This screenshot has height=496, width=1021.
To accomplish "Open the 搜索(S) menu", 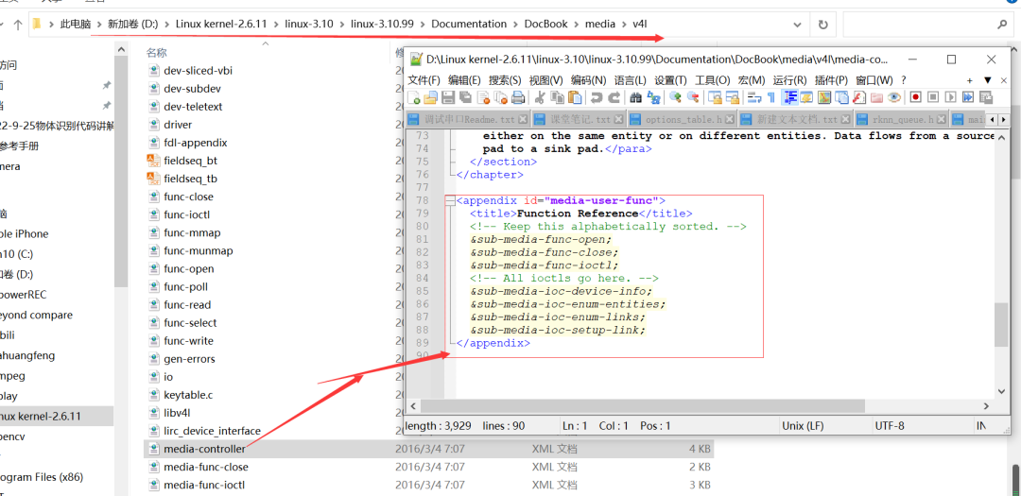I will pos(504,80).
